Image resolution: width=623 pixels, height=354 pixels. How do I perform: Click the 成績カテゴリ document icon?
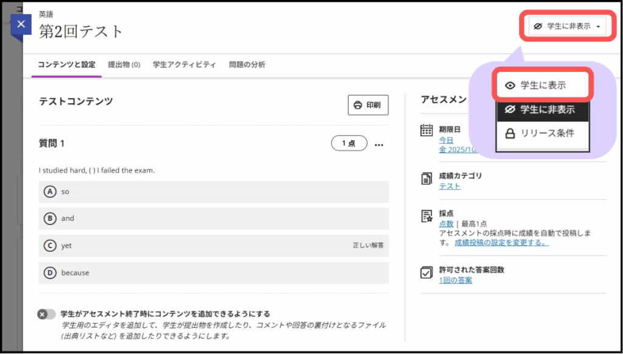(426, 178)
